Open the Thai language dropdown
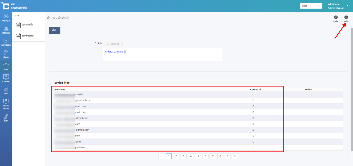 311,6
